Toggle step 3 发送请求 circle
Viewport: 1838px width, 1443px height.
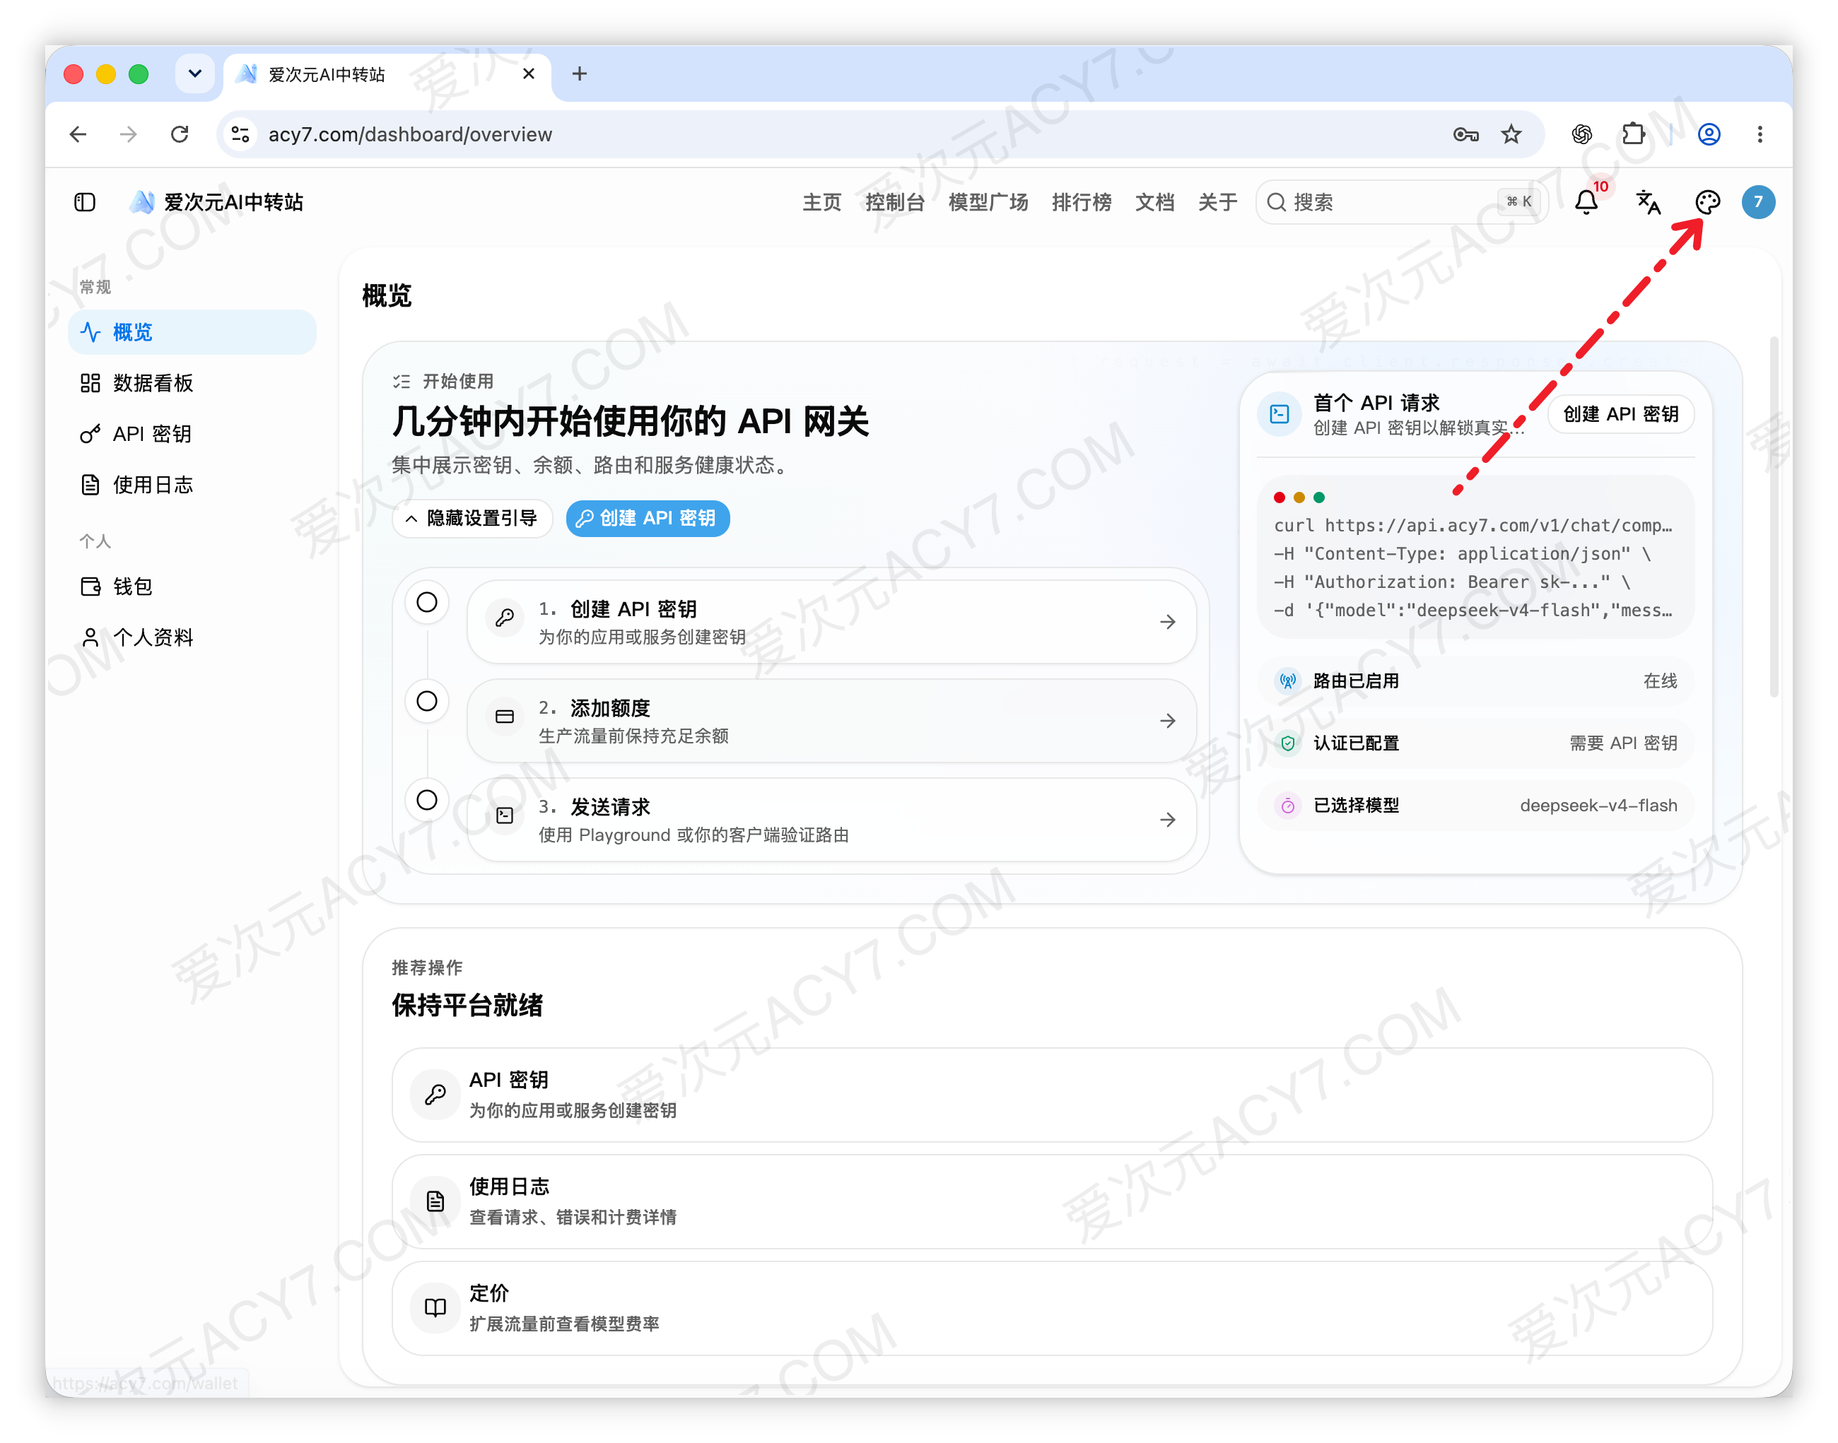(x=427, y=800)
